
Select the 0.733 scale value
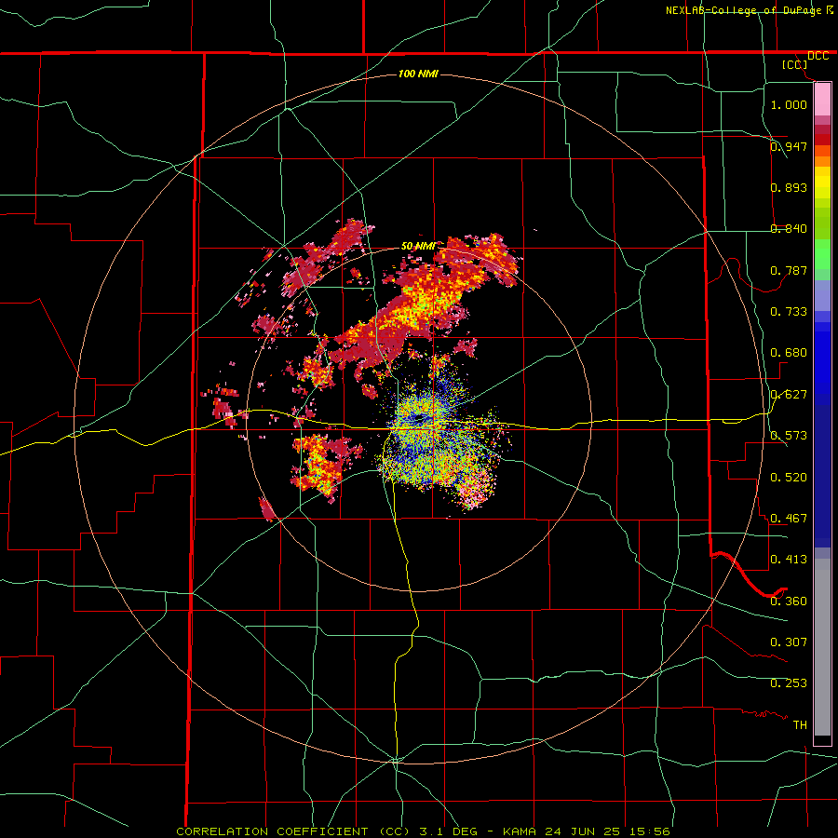(789, 312)
